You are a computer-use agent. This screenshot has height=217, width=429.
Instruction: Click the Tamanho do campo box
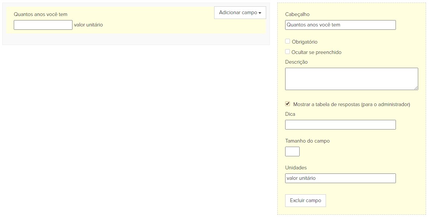[x=292, y=151]
